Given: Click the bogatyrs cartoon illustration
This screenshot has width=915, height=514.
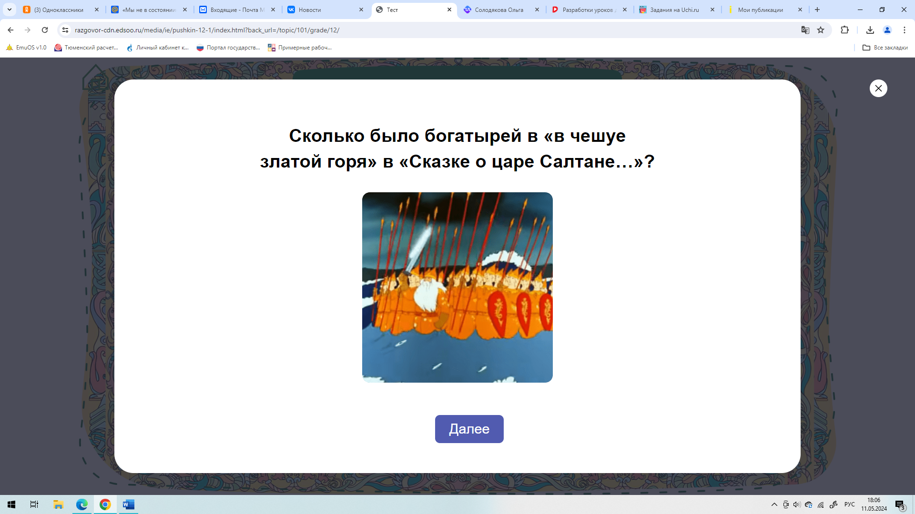Looking at the screenshot, I should (x=457, y=287).
